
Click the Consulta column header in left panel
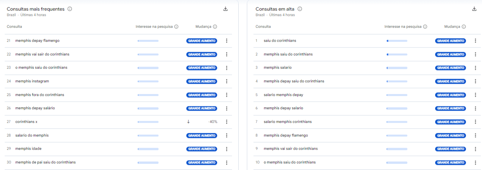[x=14, y=27]
